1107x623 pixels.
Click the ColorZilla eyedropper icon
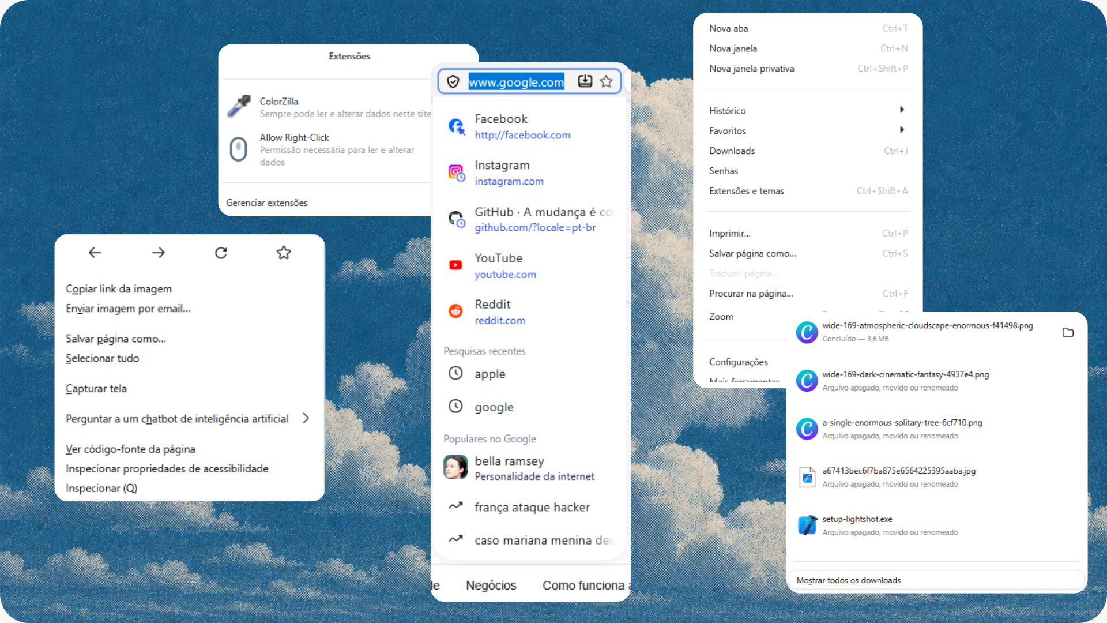(x=239, y=106)
